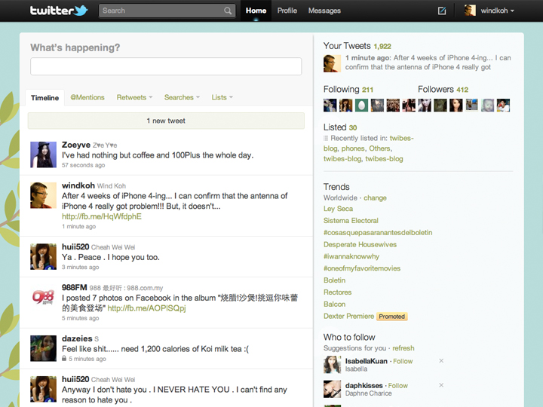Open Messages in the top navigation
The image size is (543, 407).
(324, 11)
